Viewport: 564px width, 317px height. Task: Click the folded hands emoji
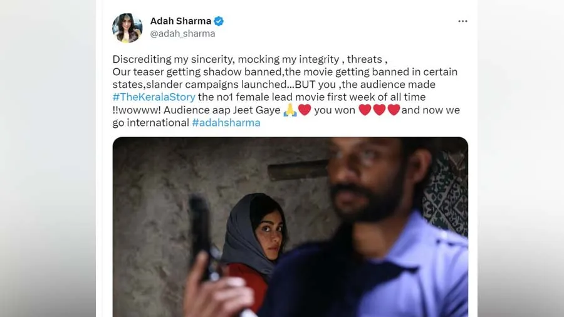(x=290, y=110)
